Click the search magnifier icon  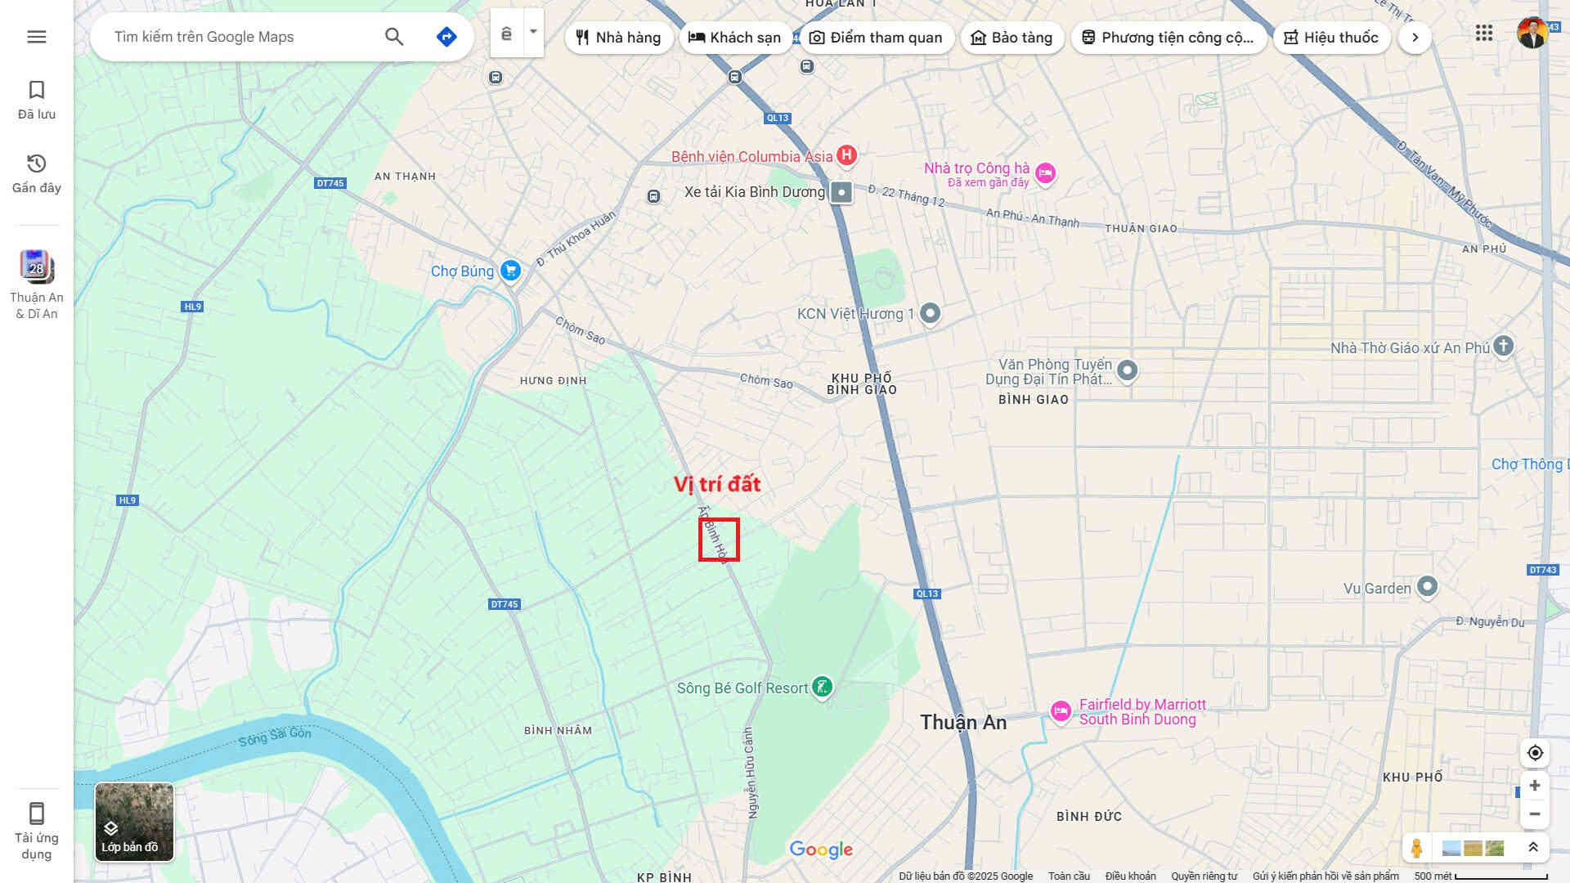coord(394,37)
